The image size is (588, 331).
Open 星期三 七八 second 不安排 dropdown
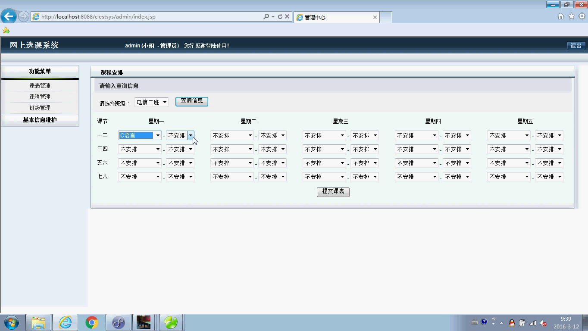click(x=364, y=177)
